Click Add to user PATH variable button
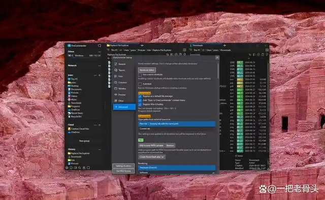Image resolution: width=325 pixels, height=200 pixels. tap(151, 146)
